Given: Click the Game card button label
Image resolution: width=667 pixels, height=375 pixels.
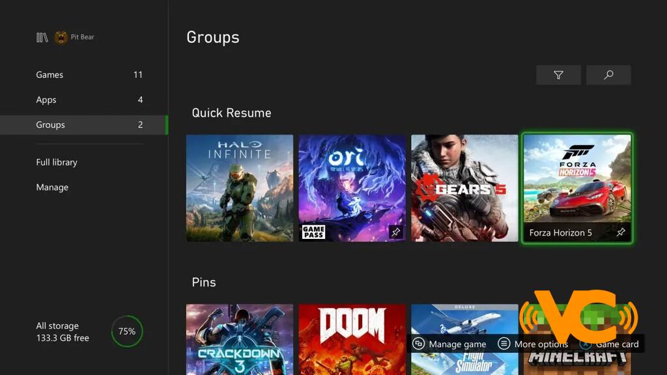Looking at the screenshot, I should click(x=617, y=344).
